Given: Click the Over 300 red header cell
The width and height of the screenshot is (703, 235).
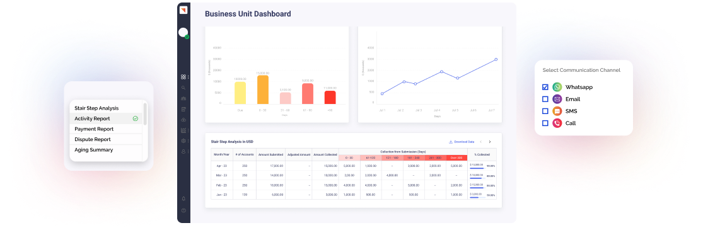Looking at the screenshot, I should click(x=456, y=158).
